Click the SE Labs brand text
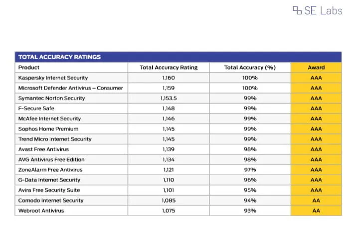359x228 pixels. pyautogui.click(x=323, y=10)
